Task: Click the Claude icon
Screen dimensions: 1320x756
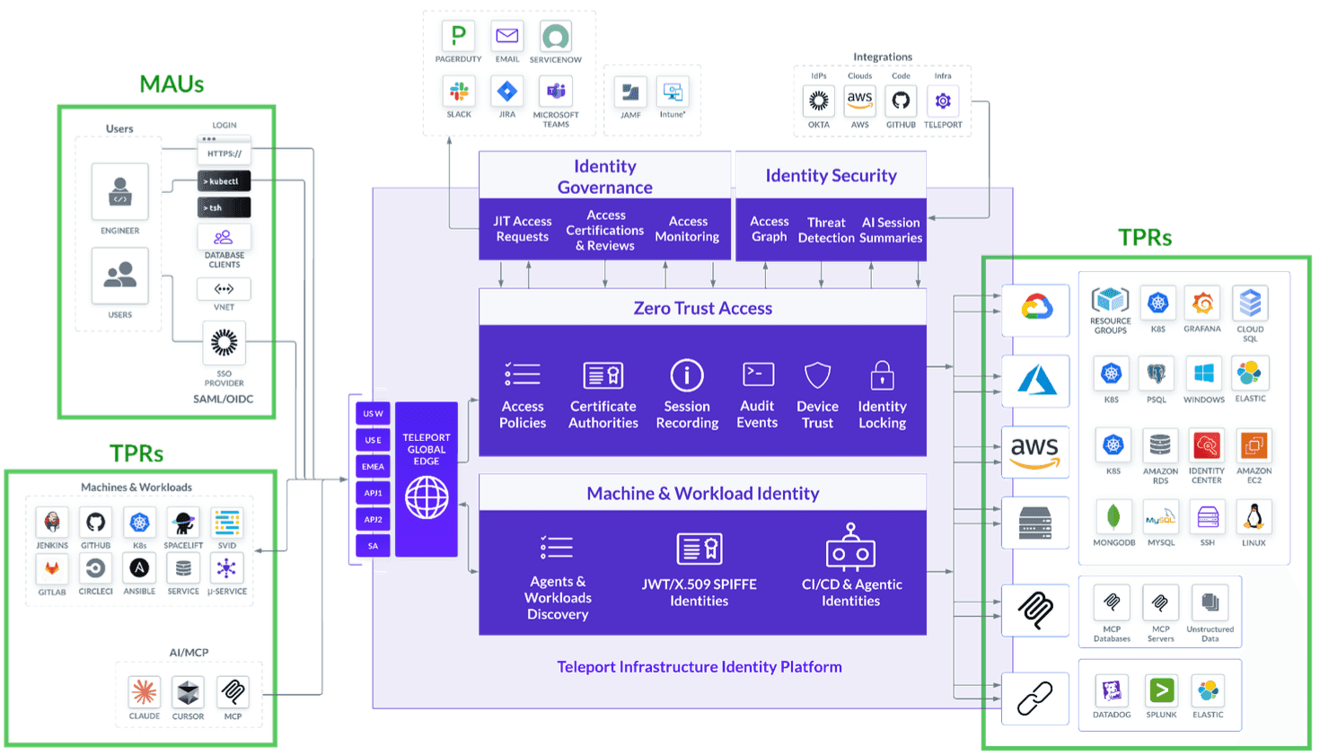Action: 145,692
